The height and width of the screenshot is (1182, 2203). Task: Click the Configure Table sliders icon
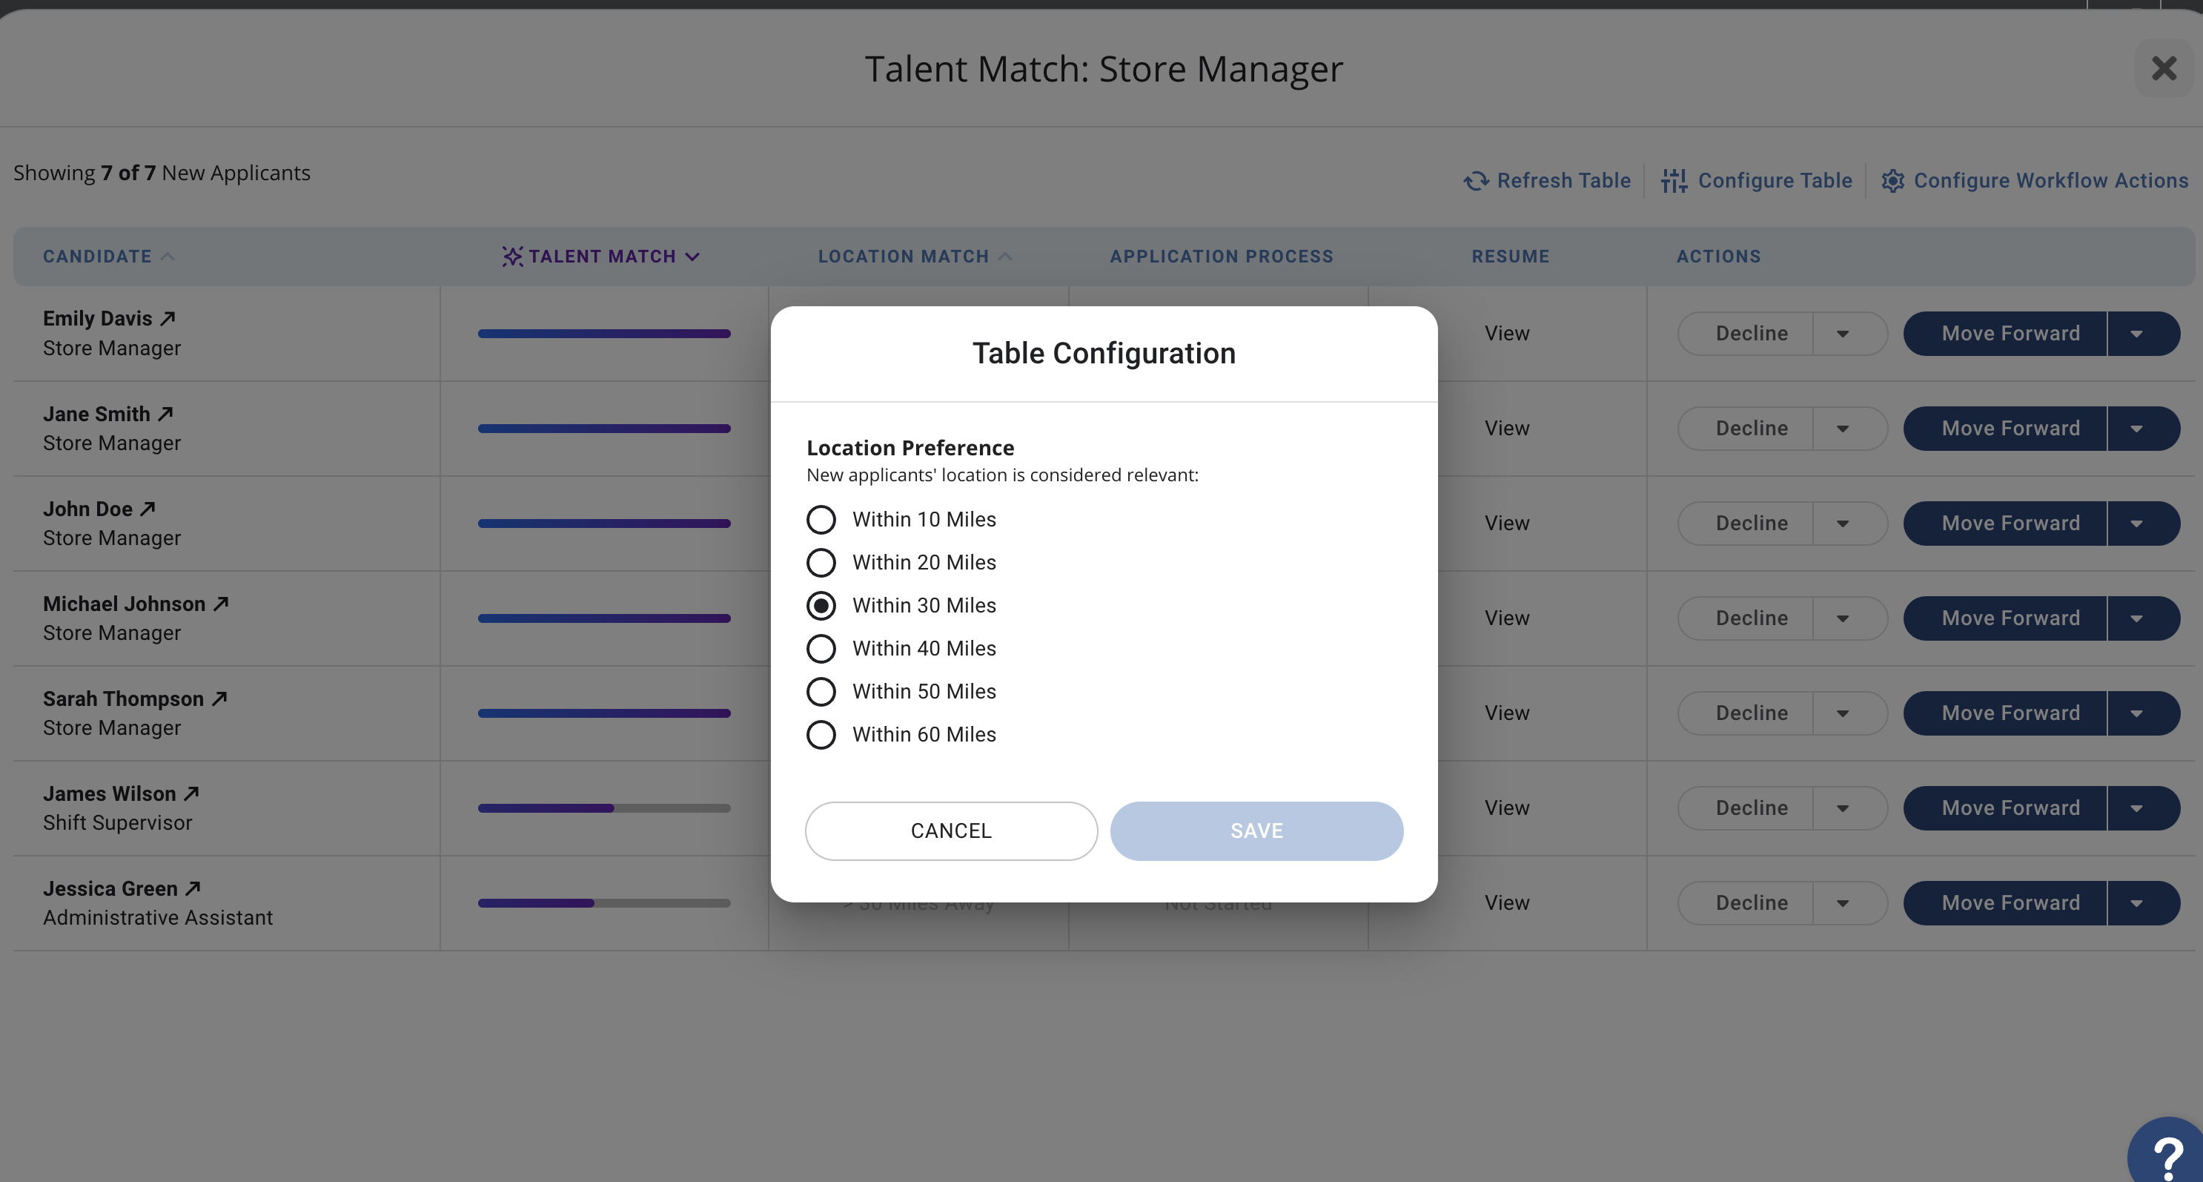click(x=1674, y=180)
